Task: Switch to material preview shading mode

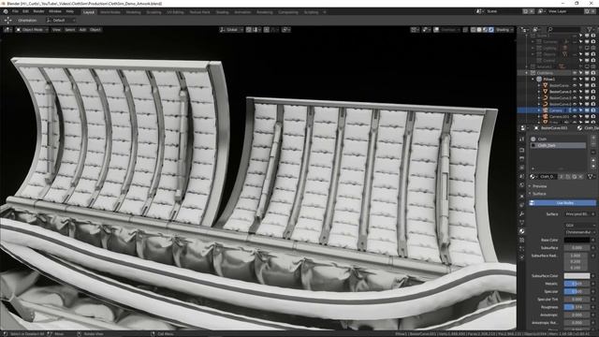Action: [485, 29]
